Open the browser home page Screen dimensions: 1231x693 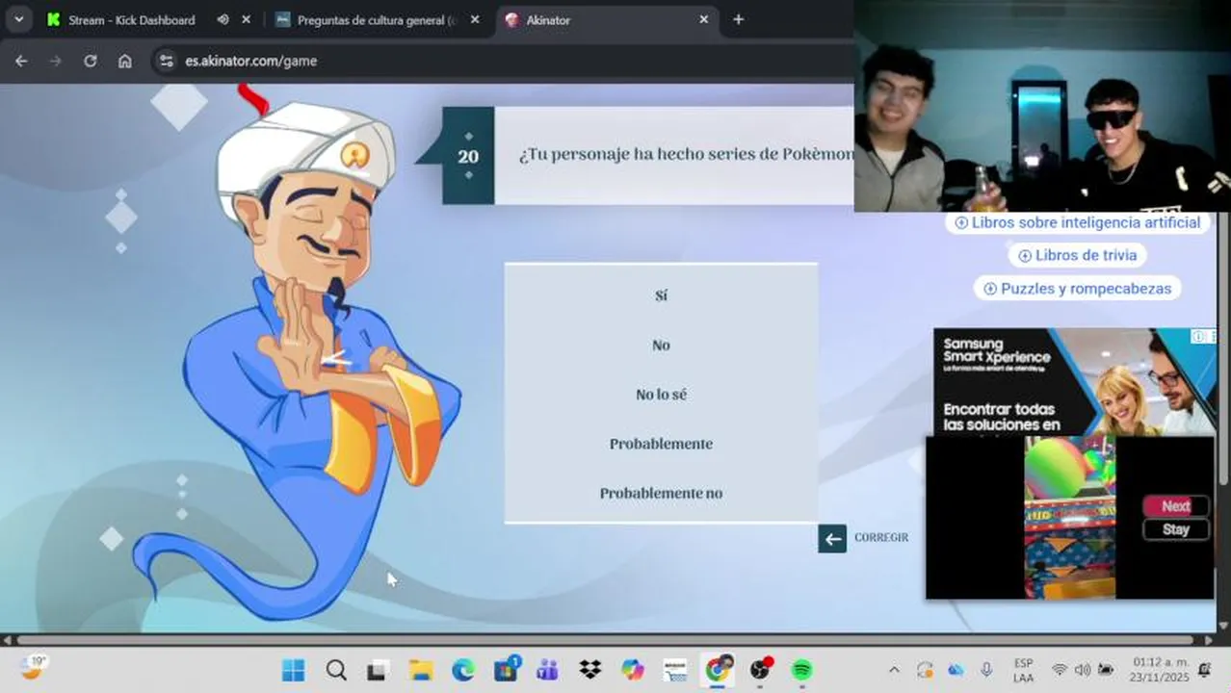tap(124, 61)
